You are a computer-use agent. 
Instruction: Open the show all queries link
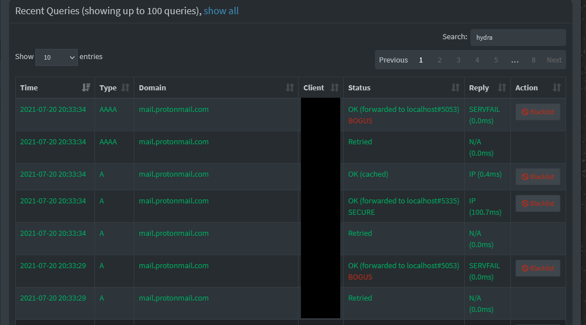221,11
